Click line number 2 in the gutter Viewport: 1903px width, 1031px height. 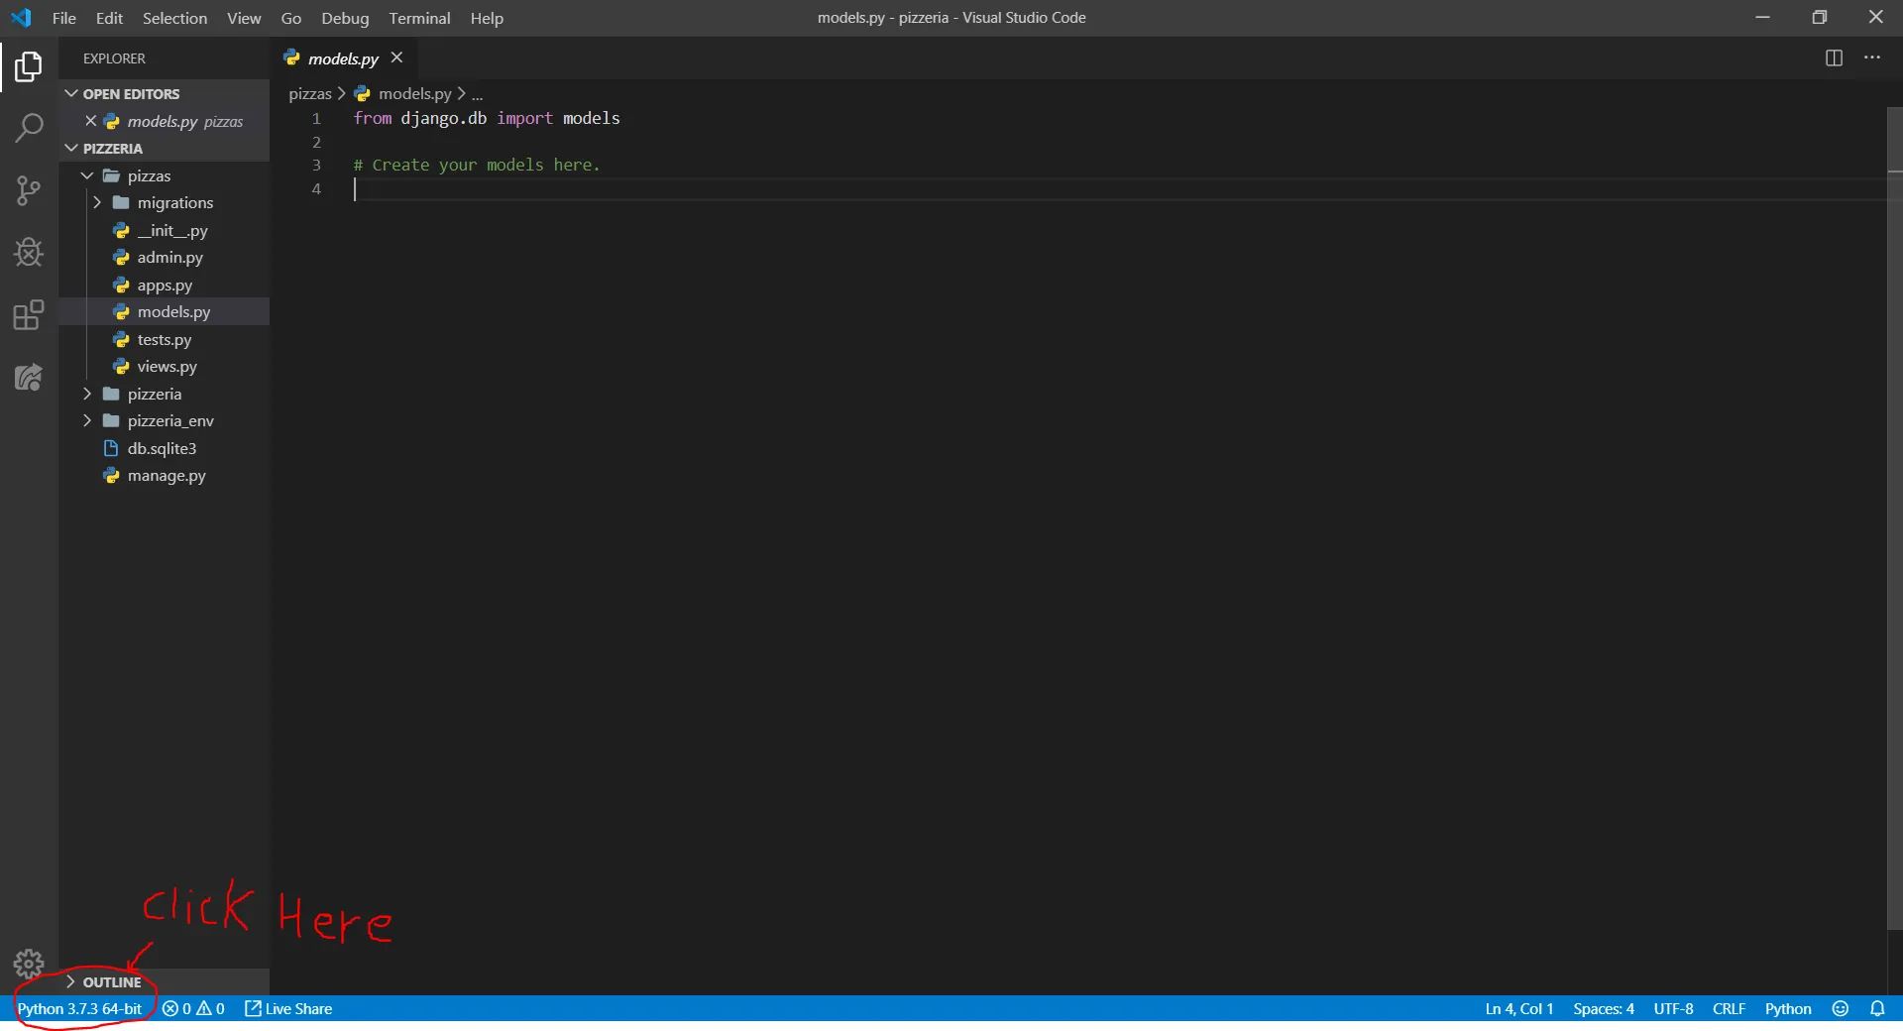(317, 142)
